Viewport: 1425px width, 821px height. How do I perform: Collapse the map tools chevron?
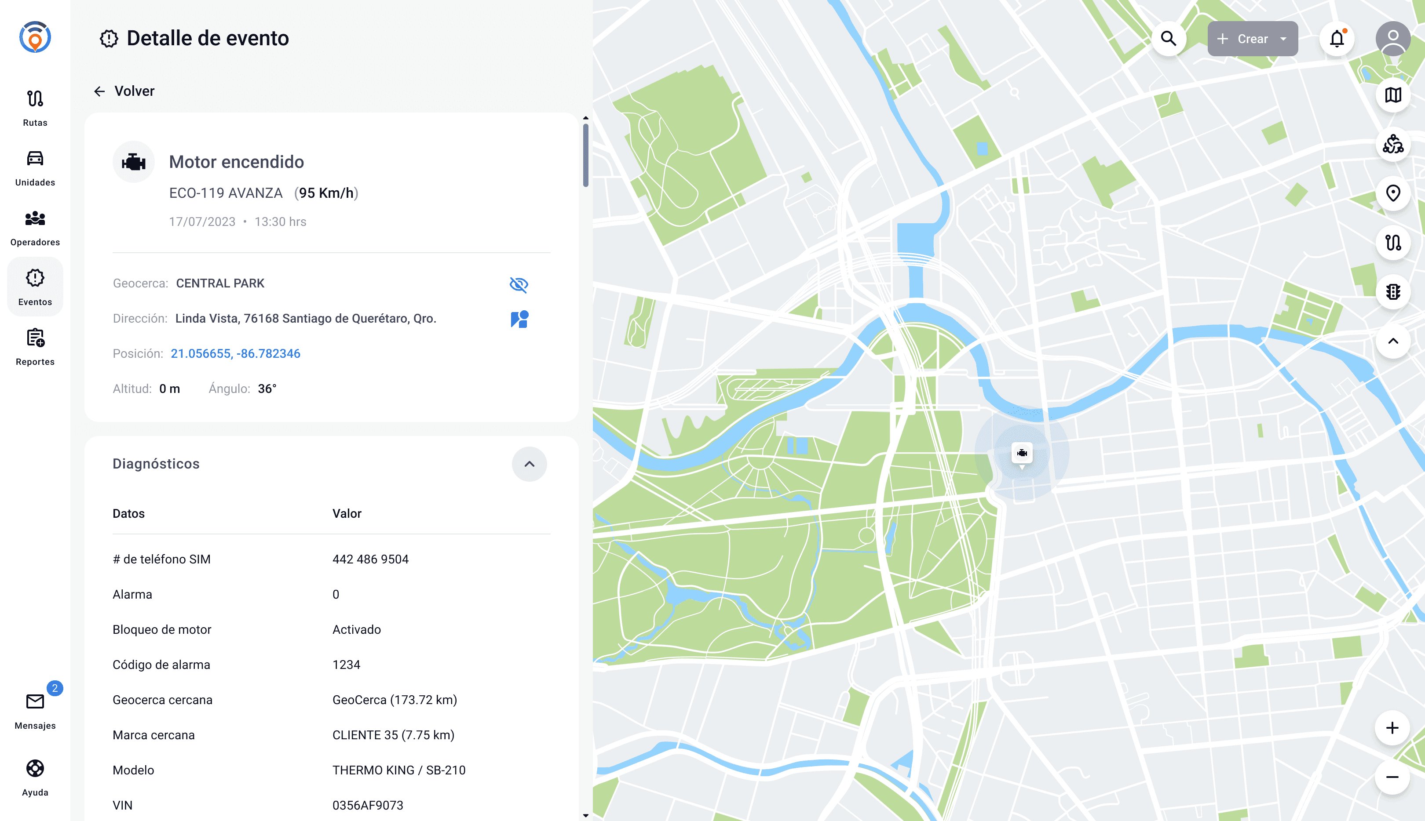(1392, 341)
